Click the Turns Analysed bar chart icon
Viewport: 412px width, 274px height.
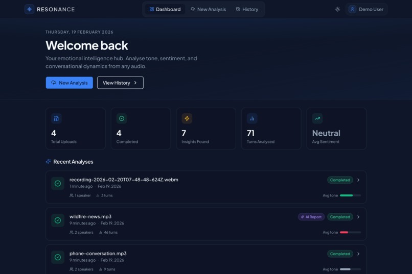pyautogui.click(x=252, y=118)
